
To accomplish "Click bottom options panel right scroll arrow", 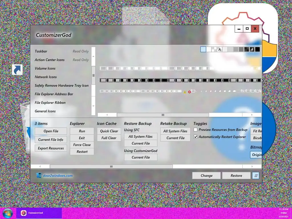I will 252,166.
